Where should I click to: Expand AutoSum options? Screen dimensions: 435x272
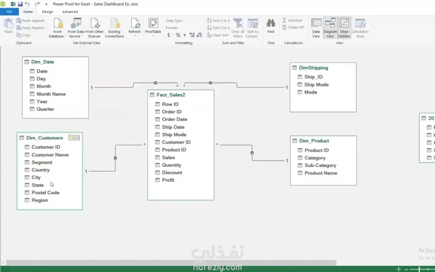point(292,20)
